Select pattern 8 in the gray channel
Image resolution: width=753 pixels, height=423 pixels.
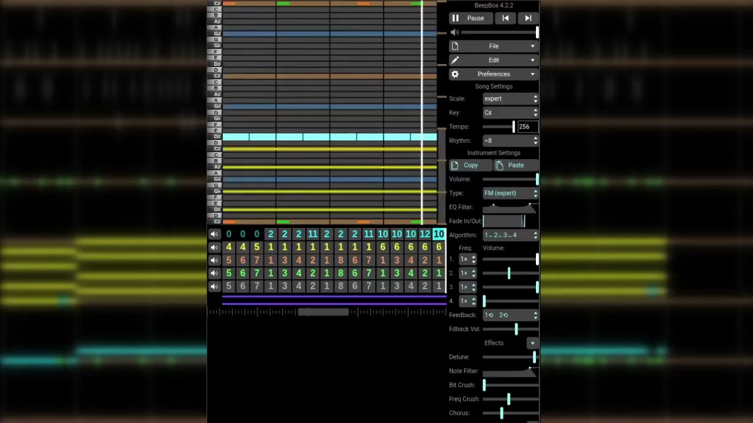(x=341, y=286)
